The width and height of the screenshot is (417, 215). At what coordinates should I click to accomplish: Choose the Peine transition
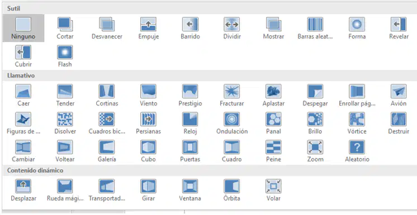point(273,151)
